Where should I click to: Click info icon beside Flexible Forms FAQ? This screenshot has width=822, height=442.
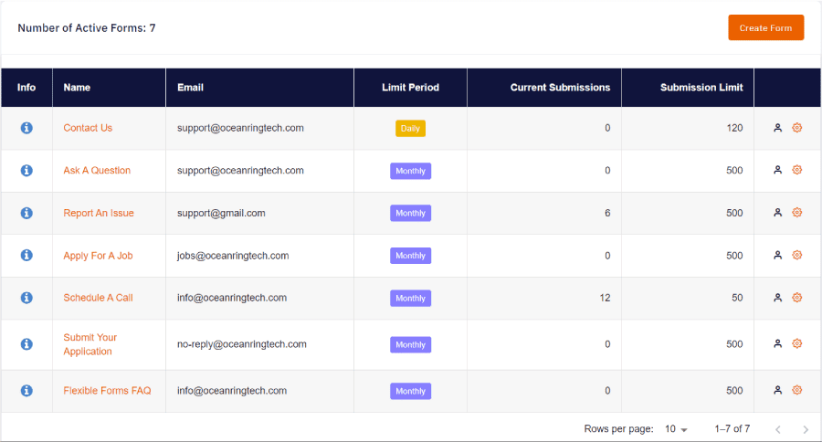[x=26, y=391]
